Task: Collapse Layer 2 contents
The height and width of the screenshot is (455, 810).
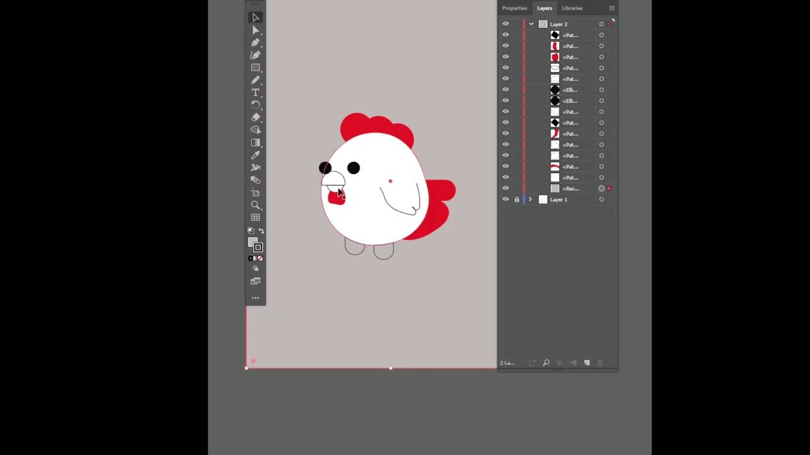Action: 531,24
